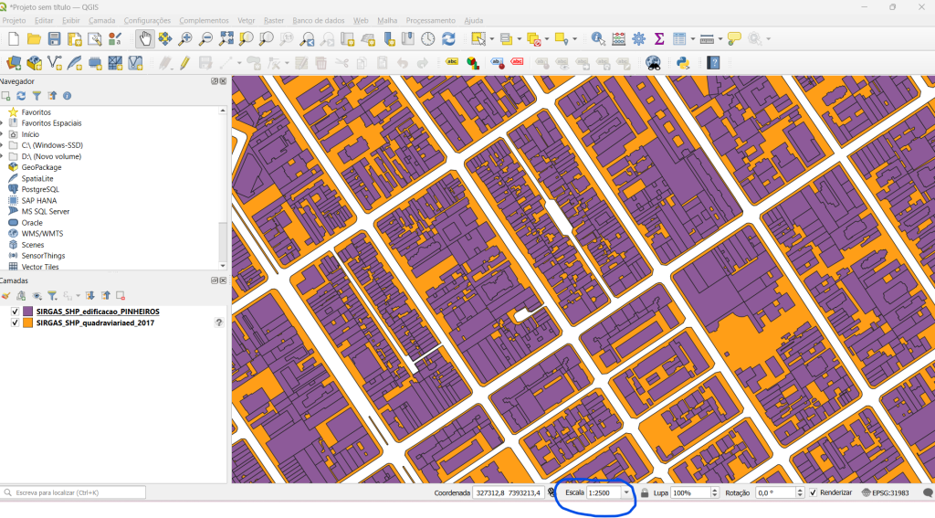This screenshot has width=935, height=518.
Task: Open the Raster menu
Action: tap(274, 20)
